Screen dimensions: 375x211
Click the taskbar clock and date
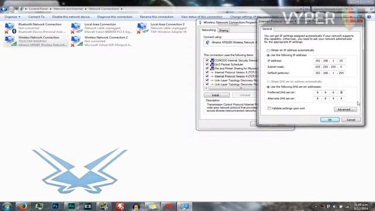361,206
